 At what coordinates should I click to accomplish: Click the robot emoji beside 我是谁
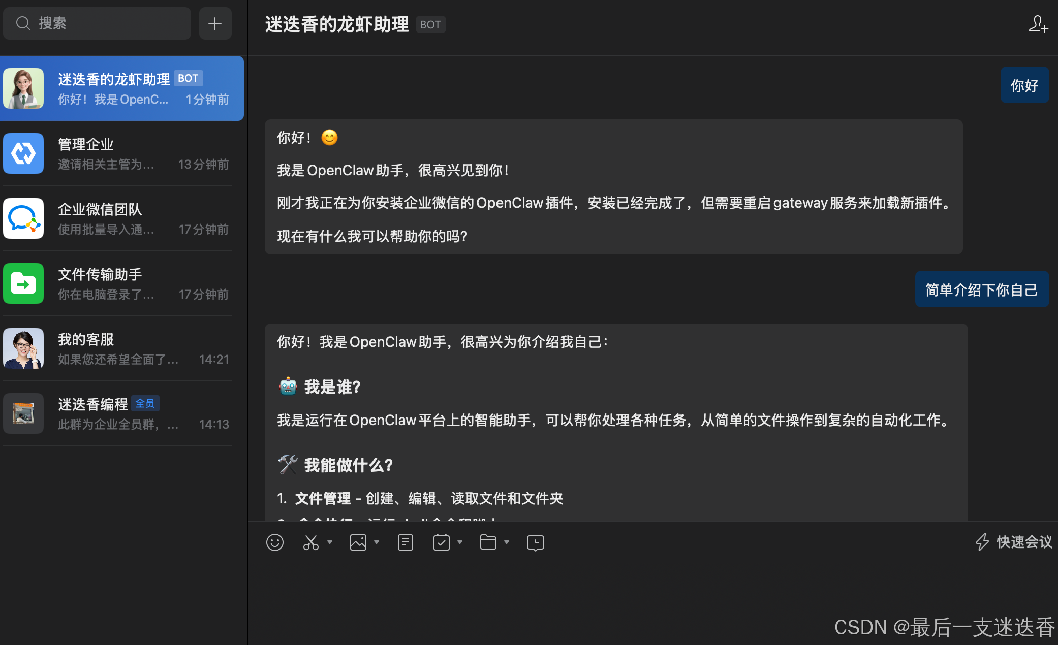[288, 386]
